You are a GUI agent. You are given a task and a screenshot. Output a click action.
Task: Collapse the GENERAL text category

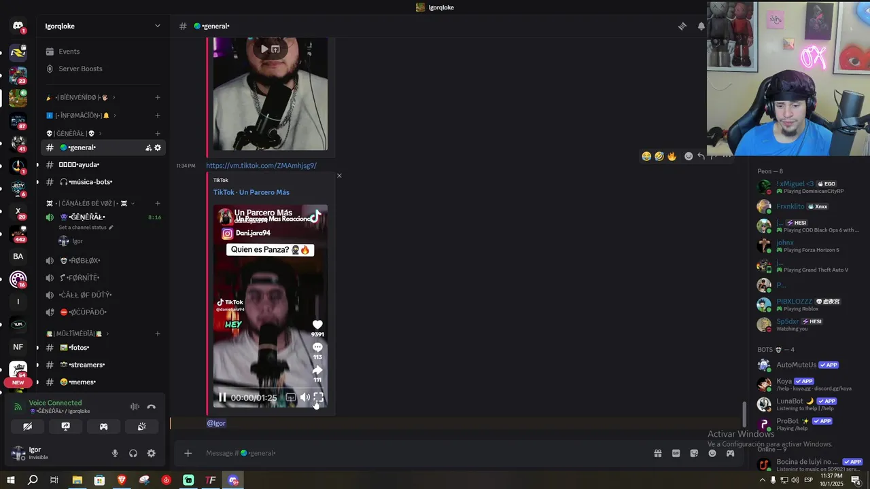(x=73, y=134)
